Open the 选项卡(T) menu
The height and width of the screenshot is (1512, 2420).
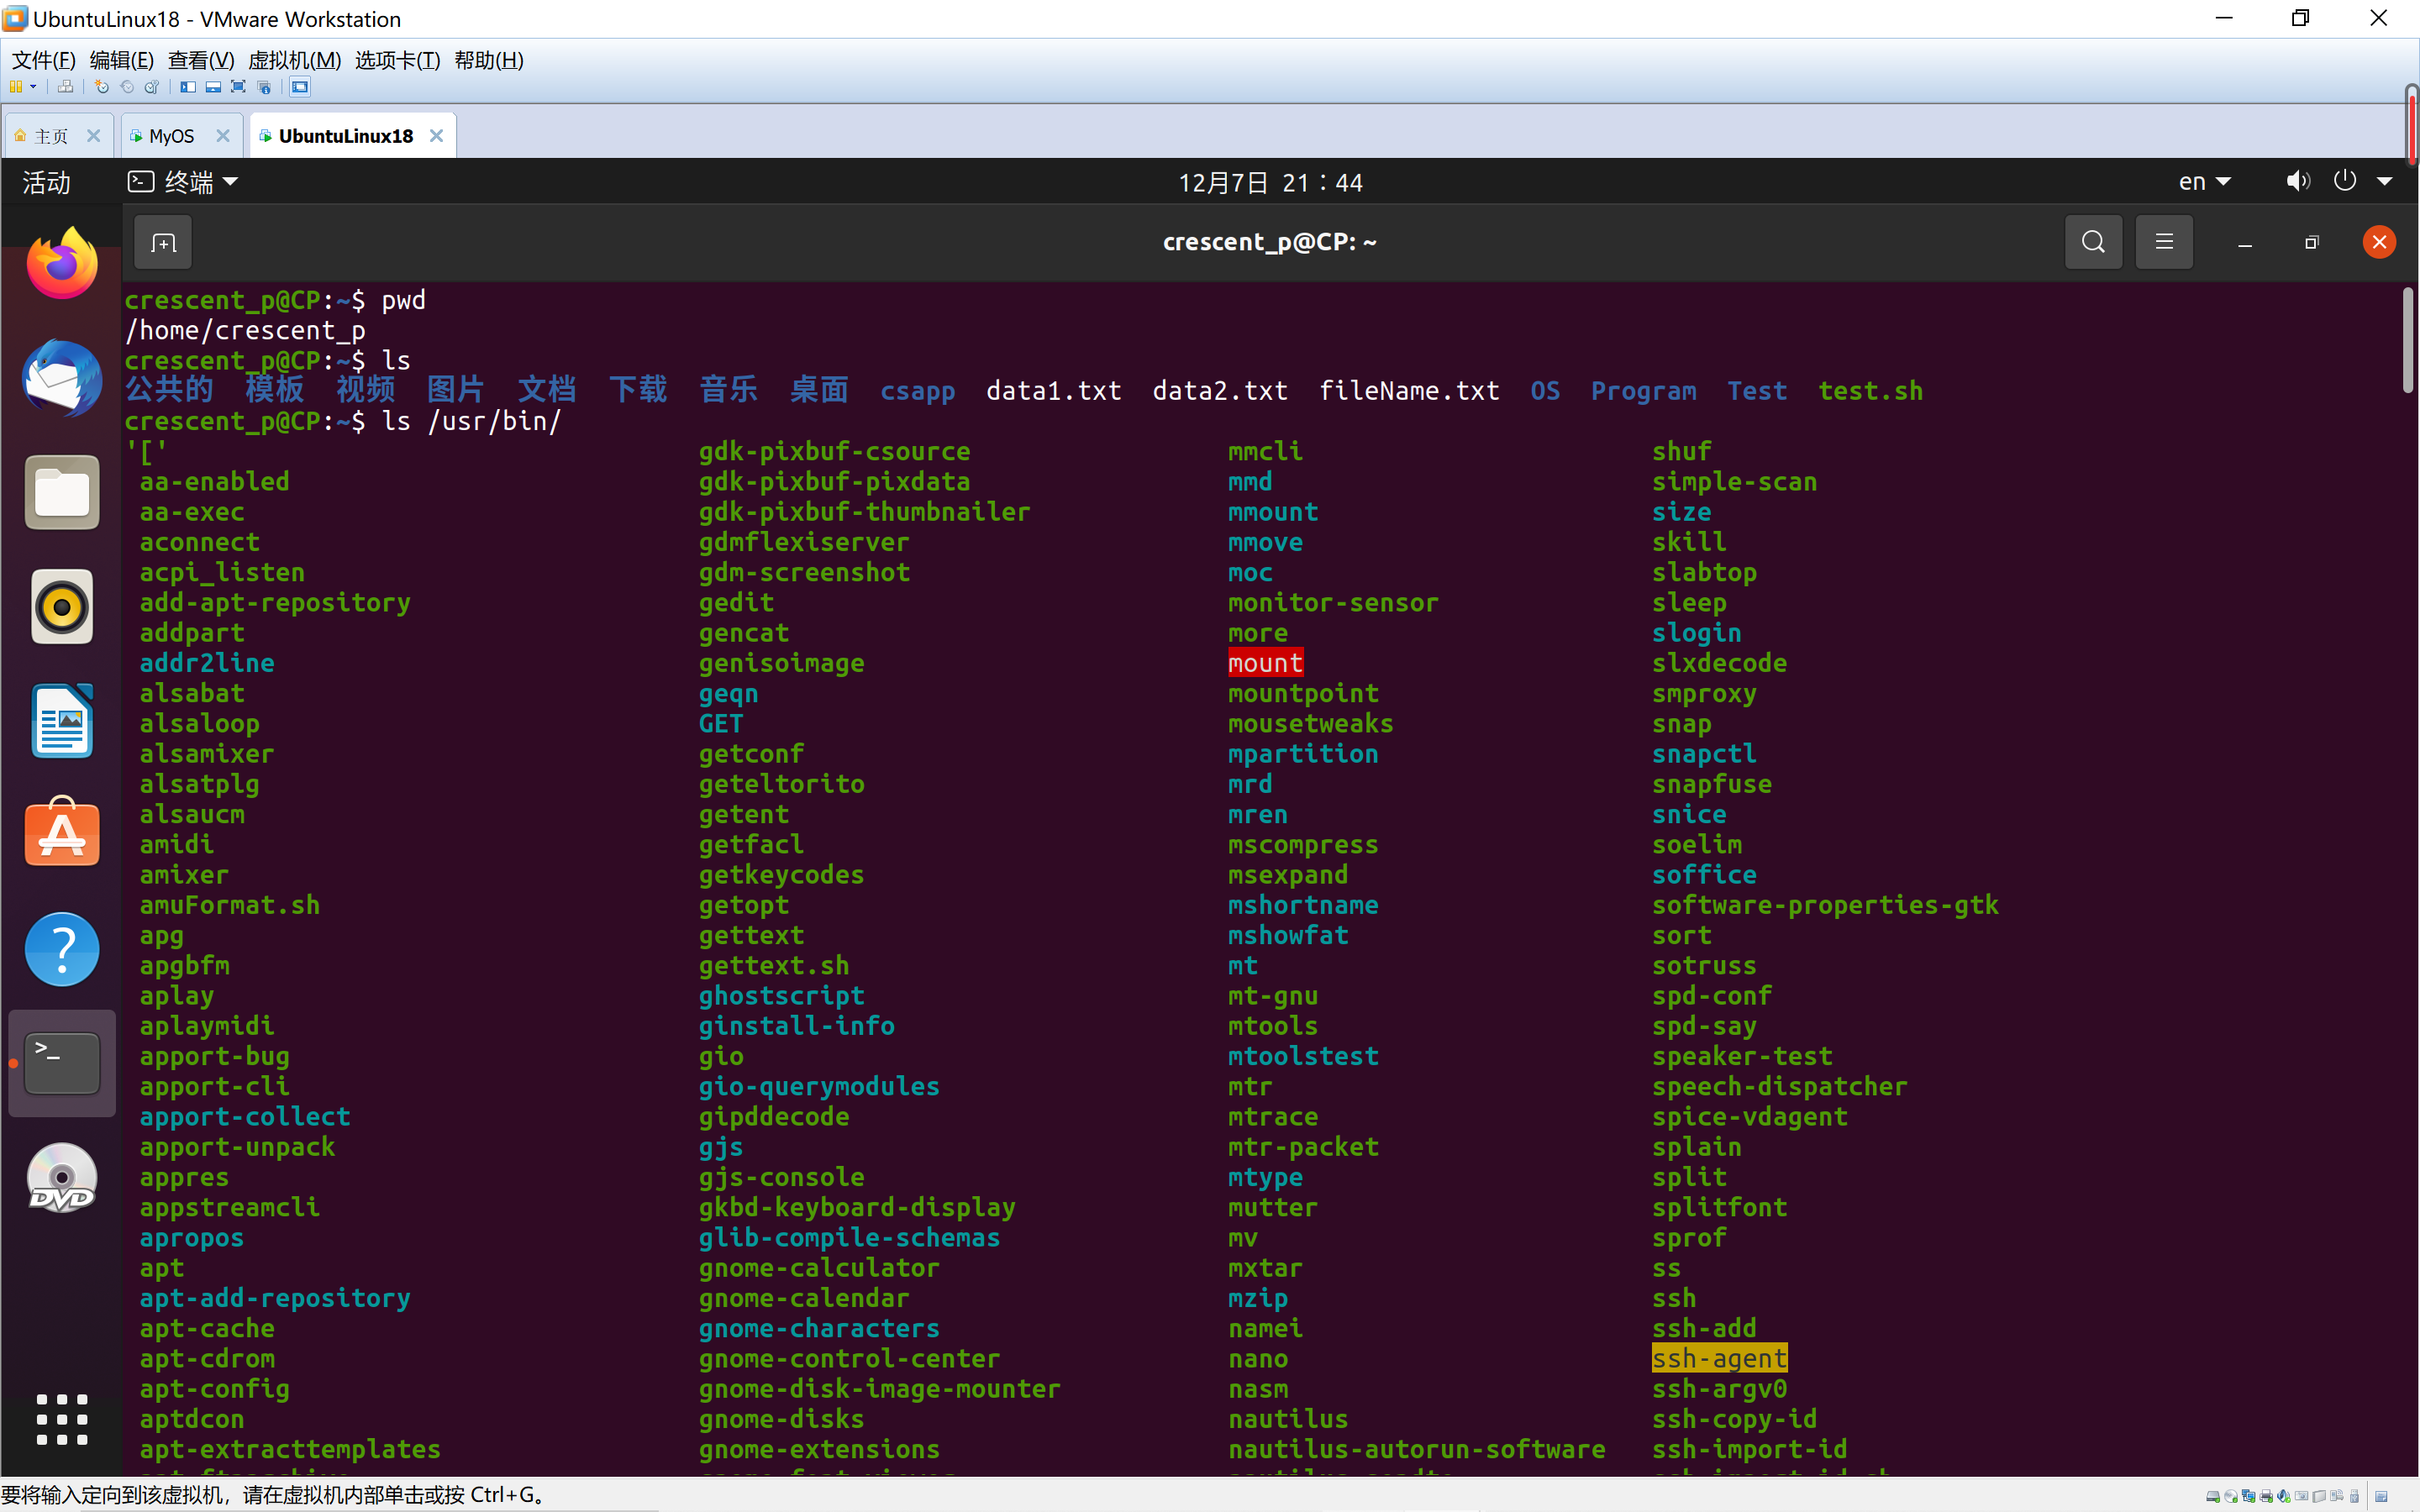click(397, 60)
